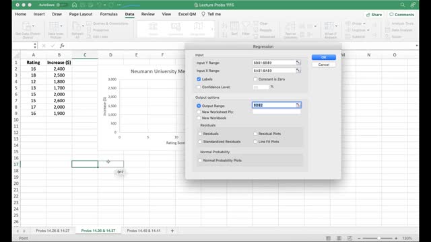Click OK in the Regression dialog
Screen dimensions: 431x242
pos(323,57)
